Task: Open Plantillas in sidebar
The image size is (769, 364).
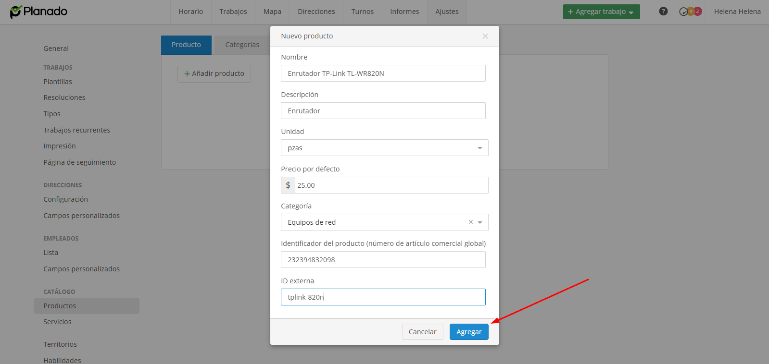Action: [58, 82]
